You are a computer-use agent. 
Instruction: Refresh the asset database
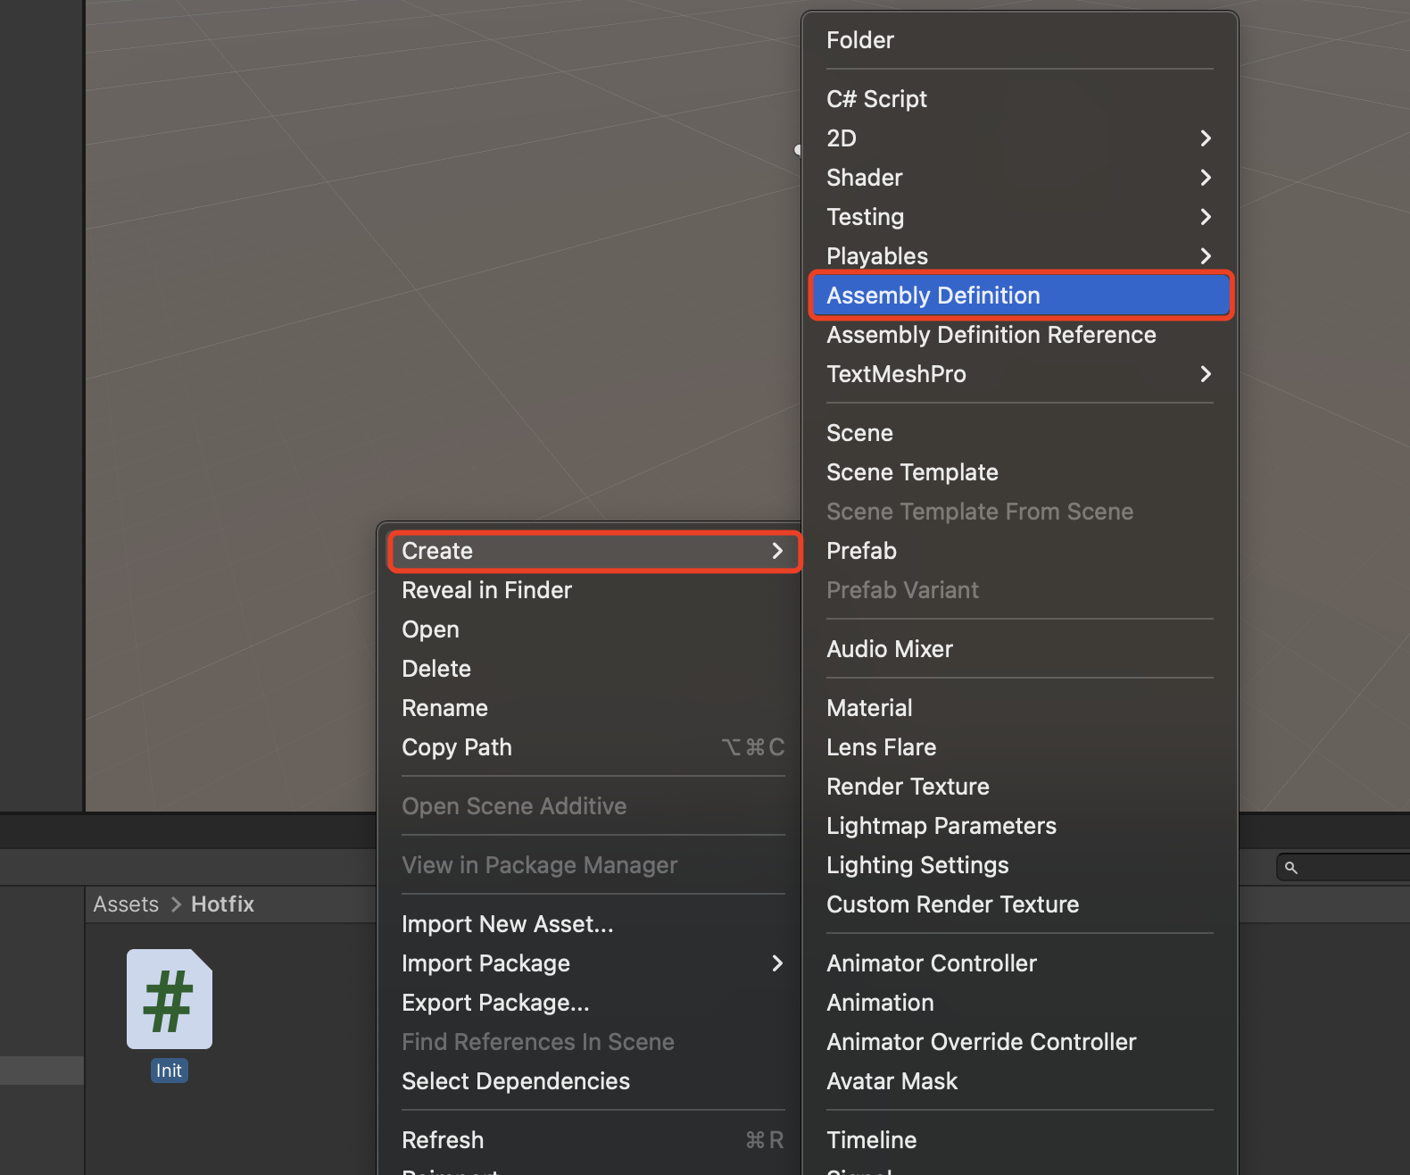[593, 1140]
